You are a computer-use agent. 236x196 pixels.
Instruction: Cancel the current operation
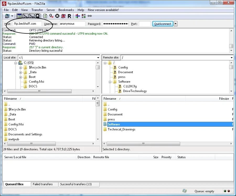tap(57, 16)
